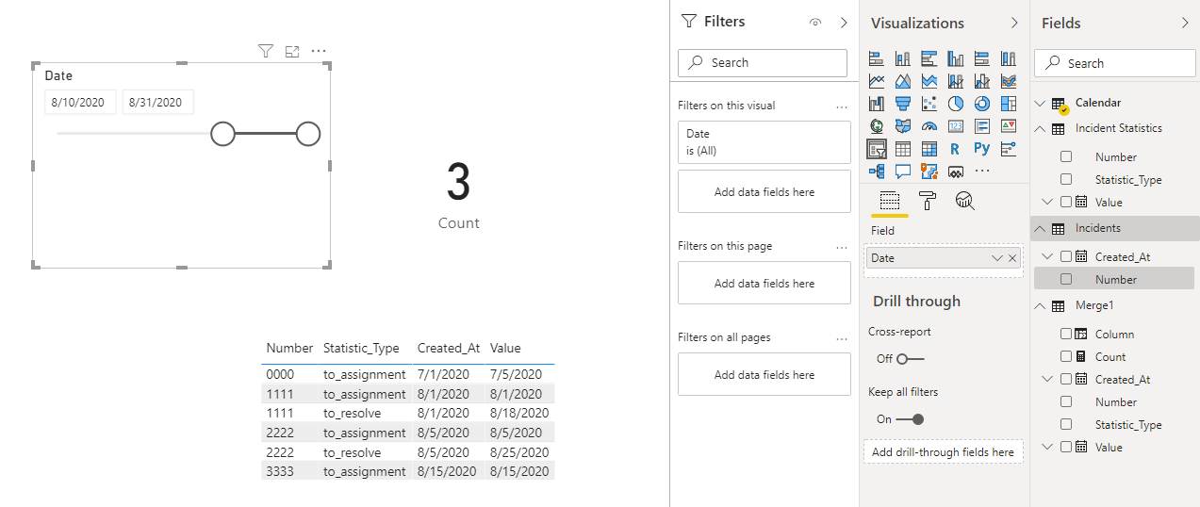Select the Funnel chart visual
1200x507 pixels.
[903, 103]
